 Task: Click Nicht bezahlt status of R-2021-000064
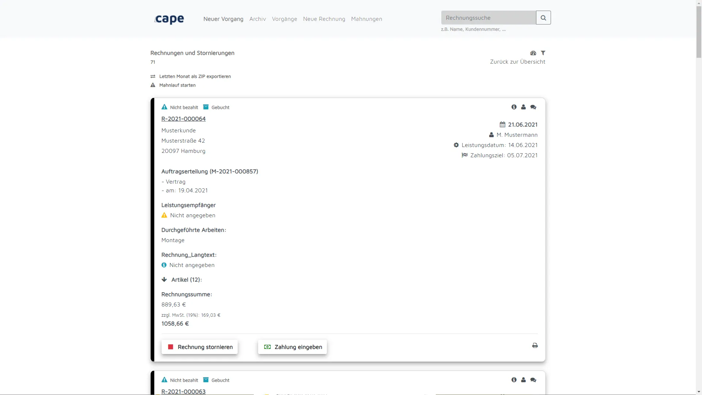coord(180,107)
